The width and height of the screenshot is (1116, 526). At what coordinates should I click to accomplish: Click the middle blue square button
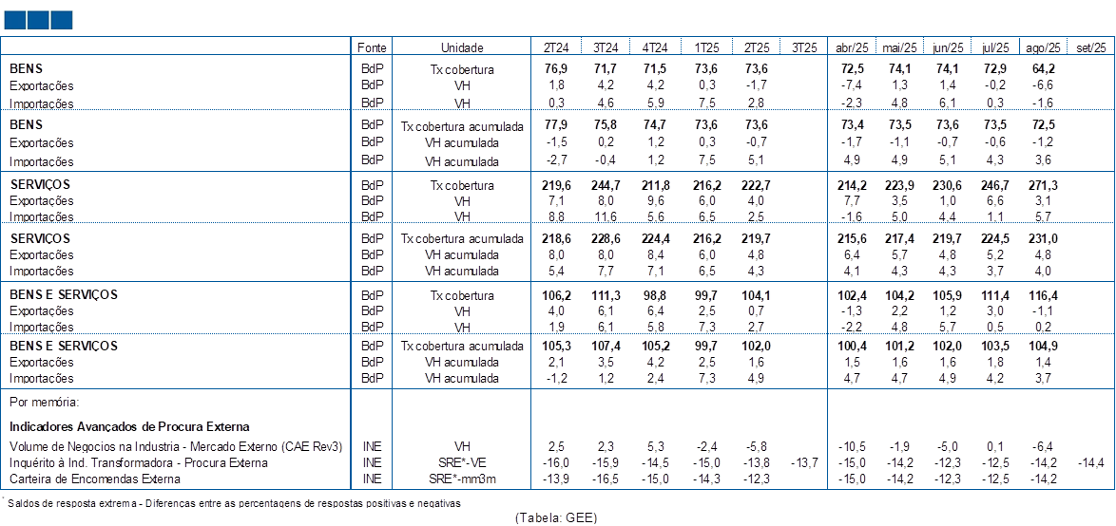pyautogui.click(x=38, y=19)
